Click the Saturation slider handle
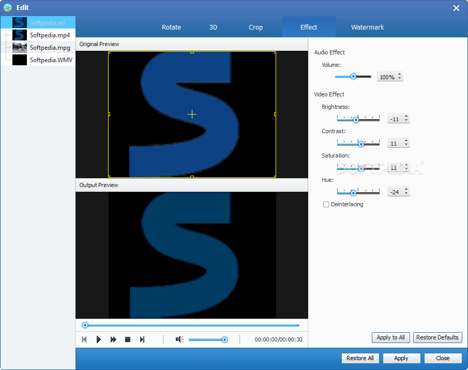Viewport: 468px width, 370px height. 361,169
